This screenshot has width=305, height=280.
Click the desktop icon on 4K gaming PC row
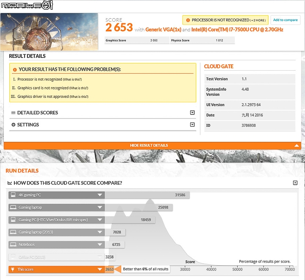(13, 195)
